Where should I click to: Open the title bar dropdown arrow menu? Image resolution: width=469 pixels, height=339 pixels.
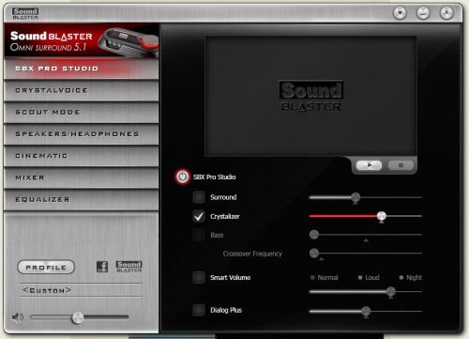pyautogui.click(x=400, y=13)
